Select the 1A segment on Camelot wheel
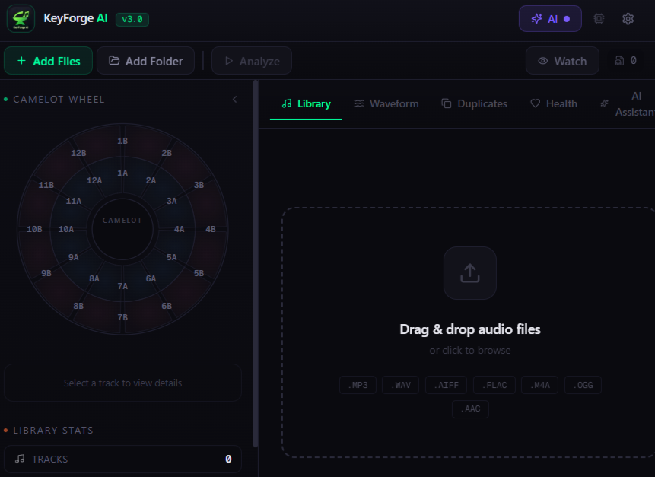The image size is (655, 477). (x=122, y=173)
